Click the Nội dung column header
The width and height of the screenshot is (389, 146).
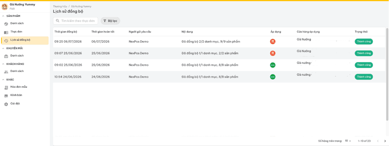pyautogui.click(x=187, y=32)
